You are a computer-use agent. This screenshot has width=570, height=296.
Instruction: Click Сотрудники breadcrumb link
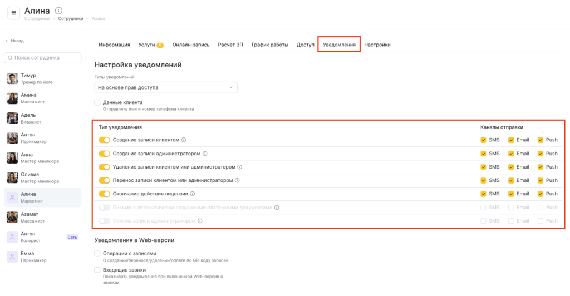click(70, 18)
